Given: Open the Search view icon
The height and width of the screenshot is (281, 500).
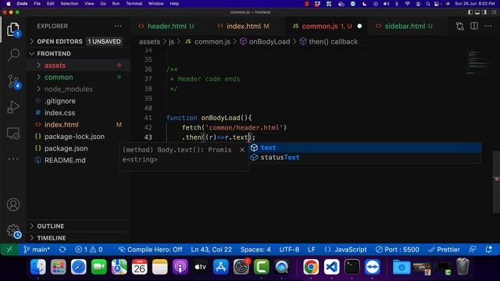Looking at the screenshot, I should (13, 55).
